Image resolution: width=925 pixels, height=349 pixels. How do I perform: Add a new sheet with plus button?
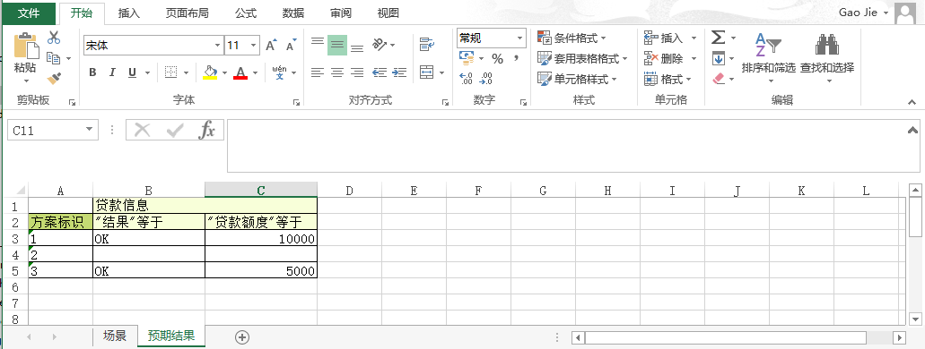[x=242, y=337]
